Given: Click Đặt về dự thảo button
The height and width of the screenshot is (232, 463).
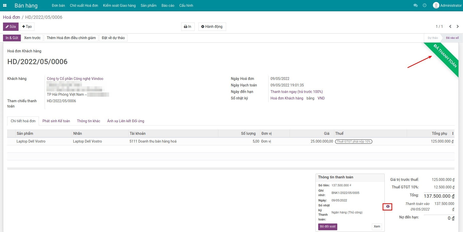Looking at the screenshot, I should (x=113, y=38).
